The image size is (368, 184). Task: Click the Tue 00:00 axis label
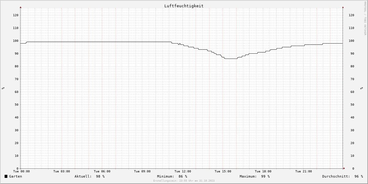click(21, 171)
